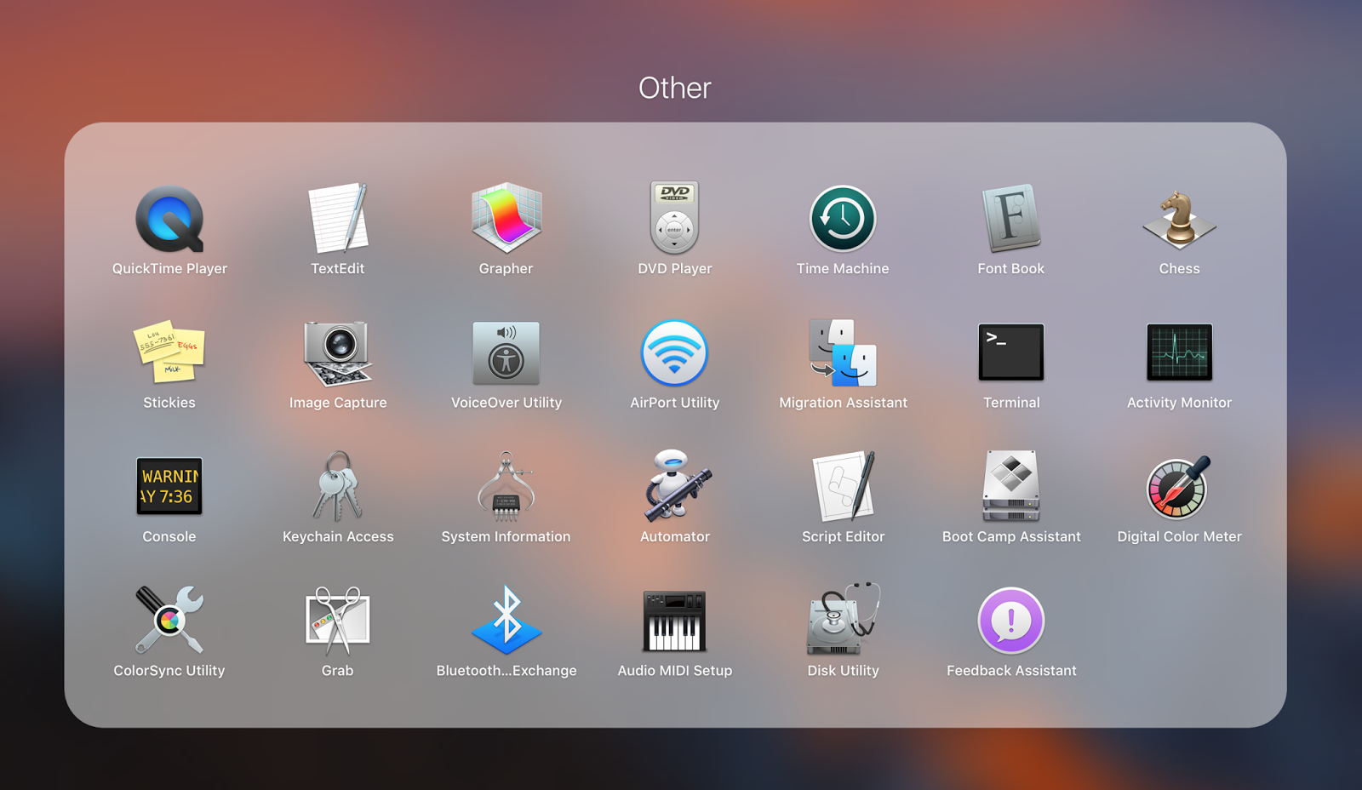The height and width of the screenshot is (790, 1362).
Task: Launch the Chess app icon
Action: (x=1179, y=220)
